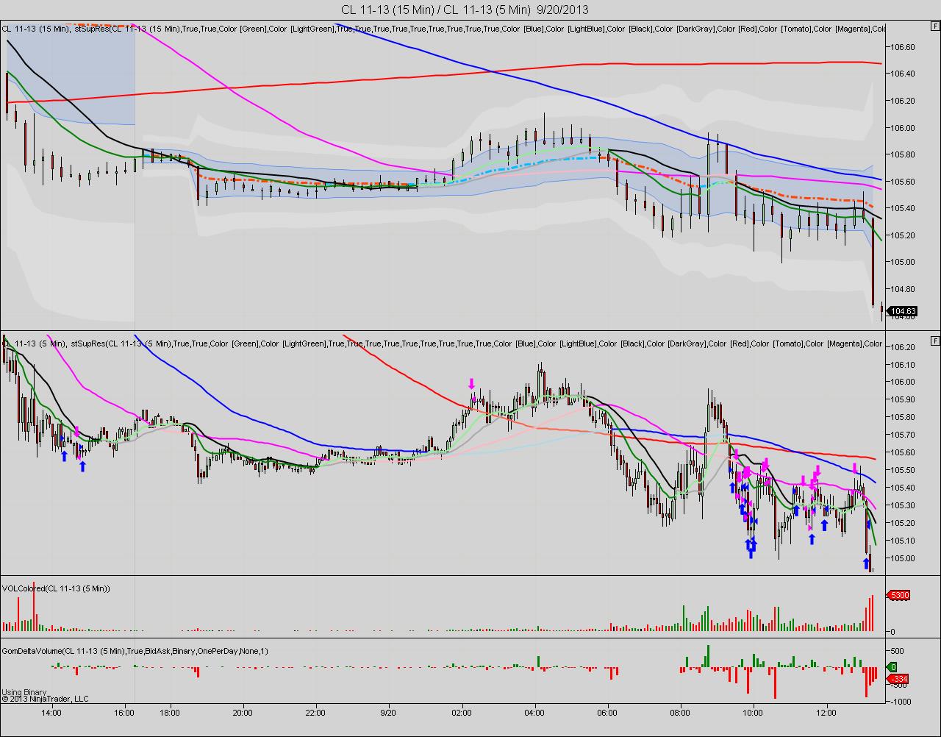941x737 pixels.
Task: Click the © 2013 NinjaTrader, LLC notice
Action: [x=45, y=699]
